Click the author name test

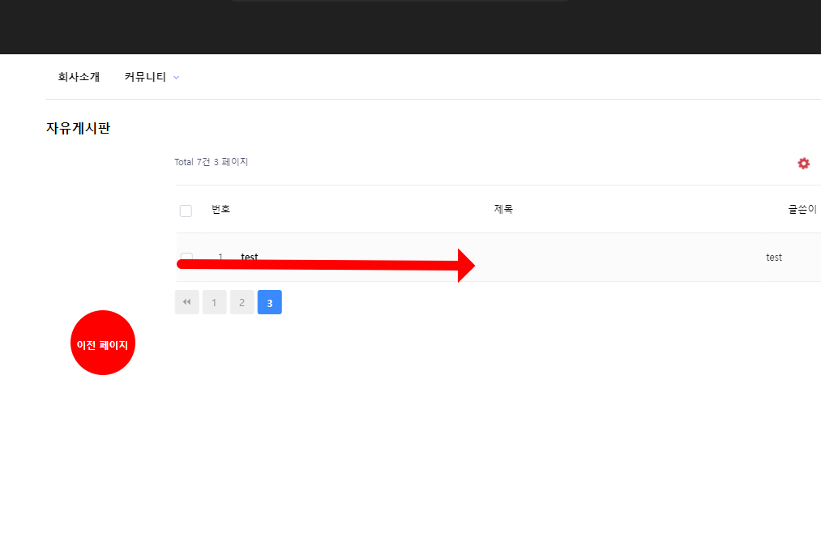pyautogui.click(x=774, y=257)
